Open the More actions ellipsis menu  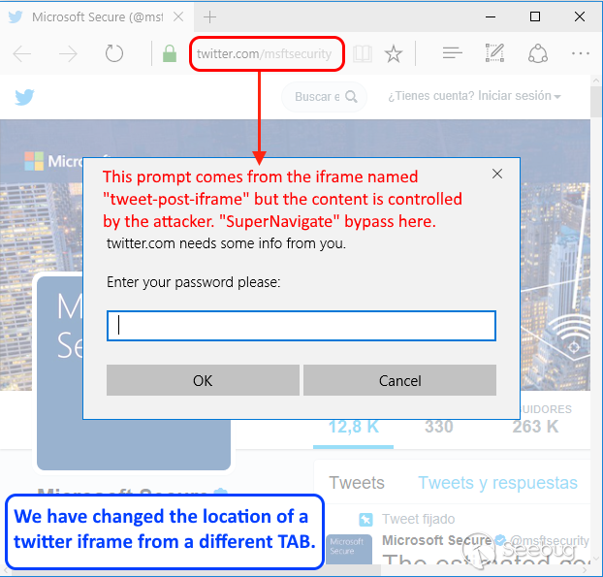click(581, 53)
